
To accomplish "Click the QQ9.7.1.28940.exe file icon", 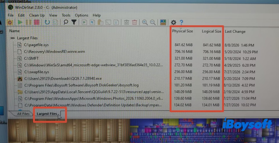I will click(20, 79).
